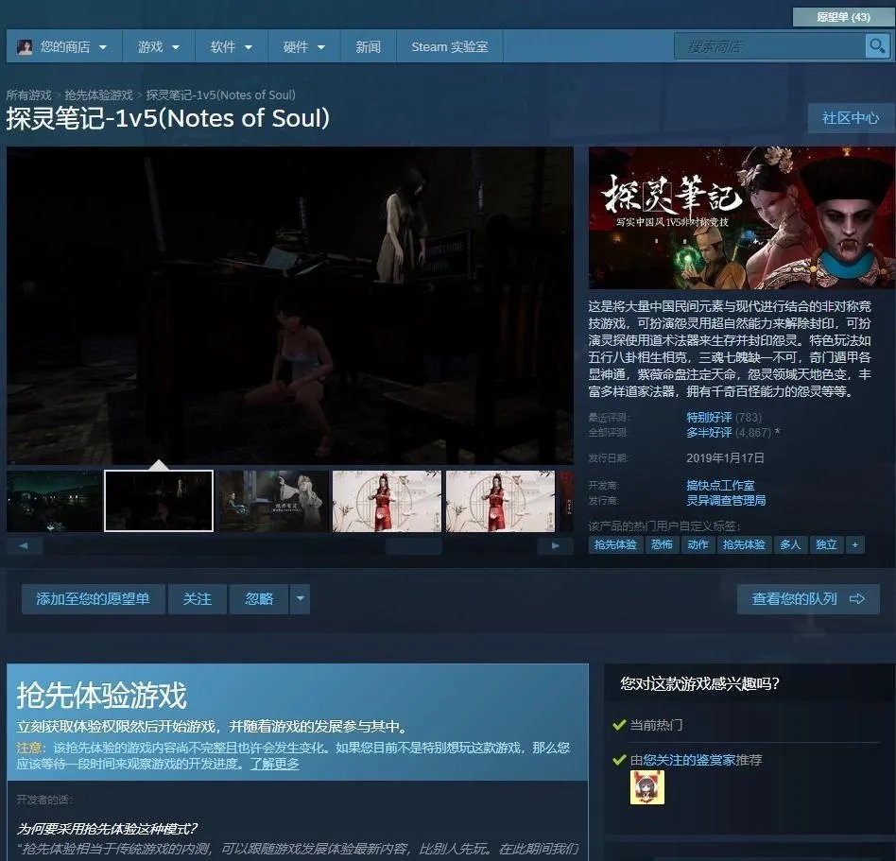Screen dimensions: 896x861
Task: Open the 所有游戏 breadcrumb link
Action: 28,95
